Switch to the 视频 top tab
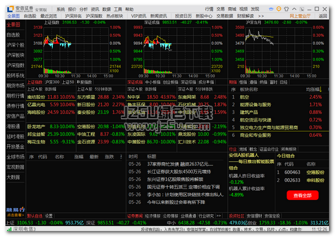 (x=243, y=9)
